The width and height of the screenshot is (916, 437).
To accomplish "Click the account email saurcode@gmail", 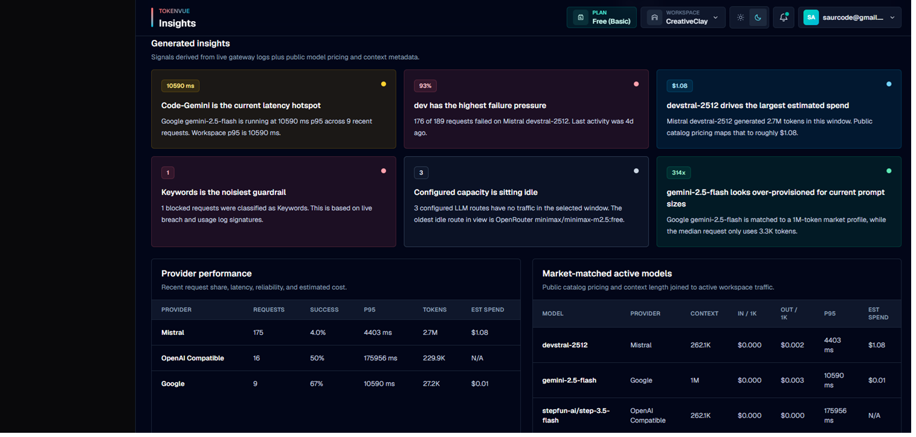I will 853,18.
